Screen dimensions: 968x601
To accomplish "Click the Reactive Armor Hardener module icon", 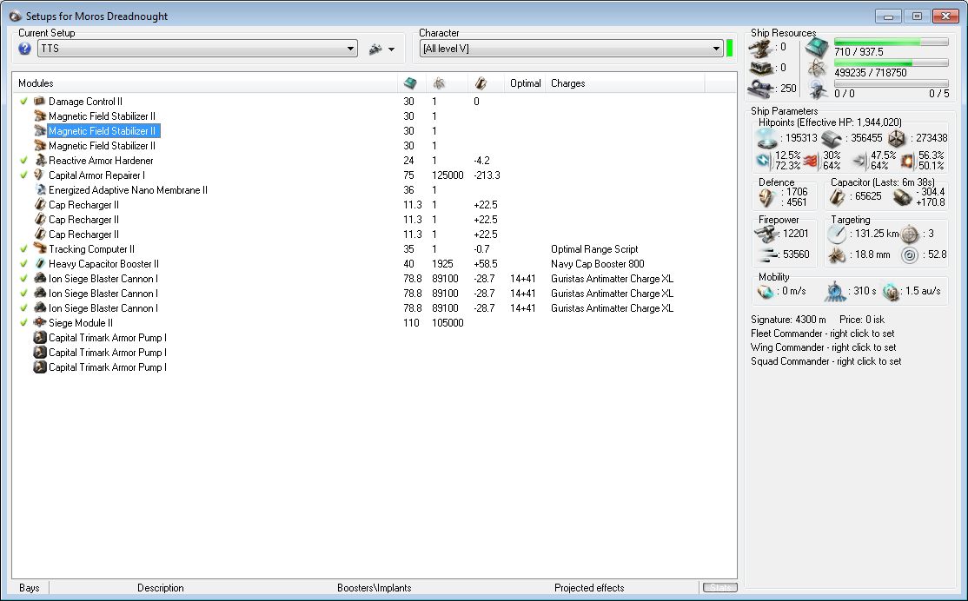I will [40, 161].
